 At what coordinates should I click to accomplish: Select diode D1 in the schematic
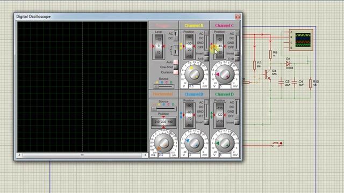coord(288,64)
